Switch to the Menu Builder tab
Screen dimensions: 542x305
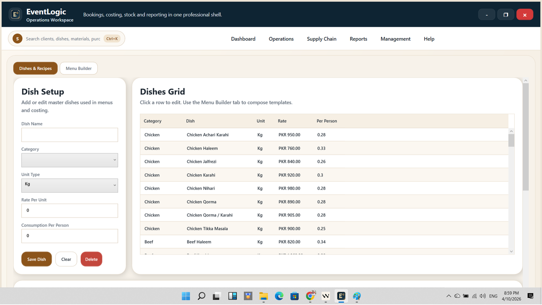click(79, 68)
